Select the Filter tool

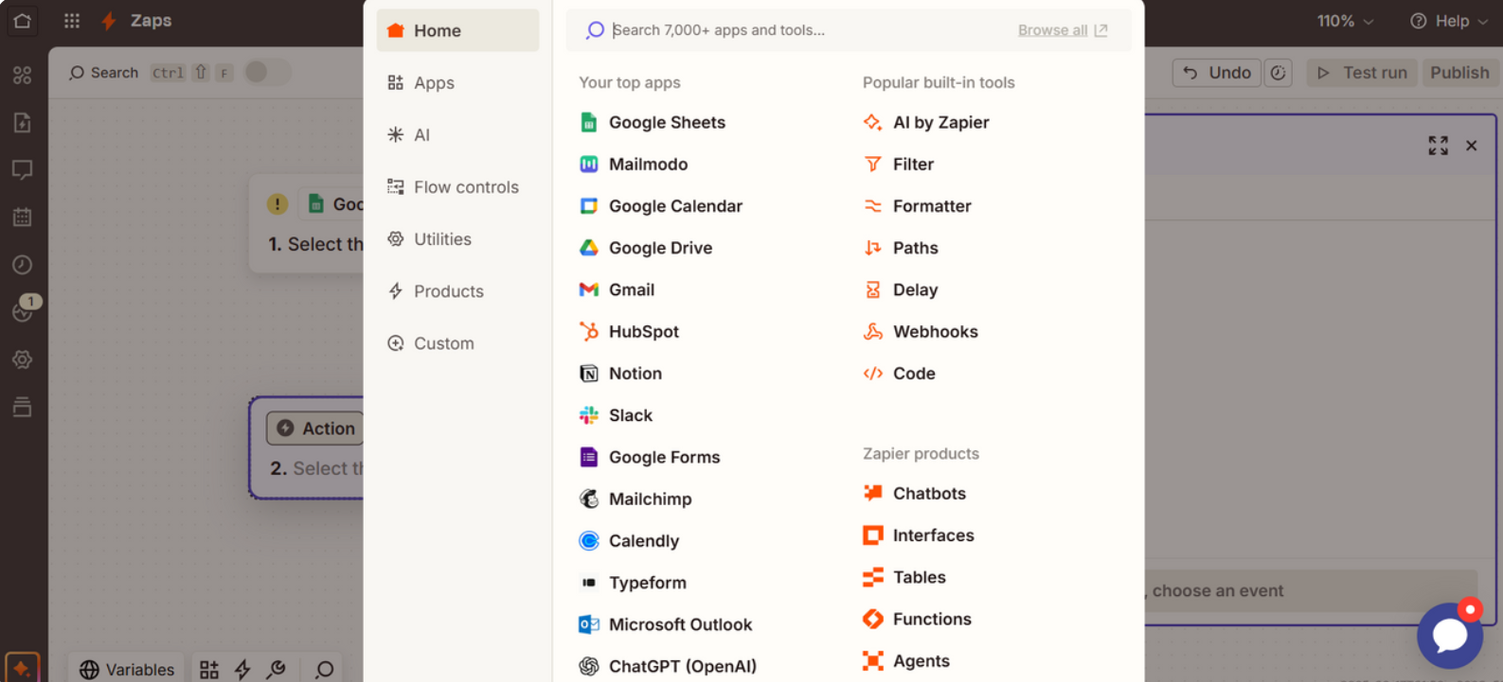[x=898, y=164]
